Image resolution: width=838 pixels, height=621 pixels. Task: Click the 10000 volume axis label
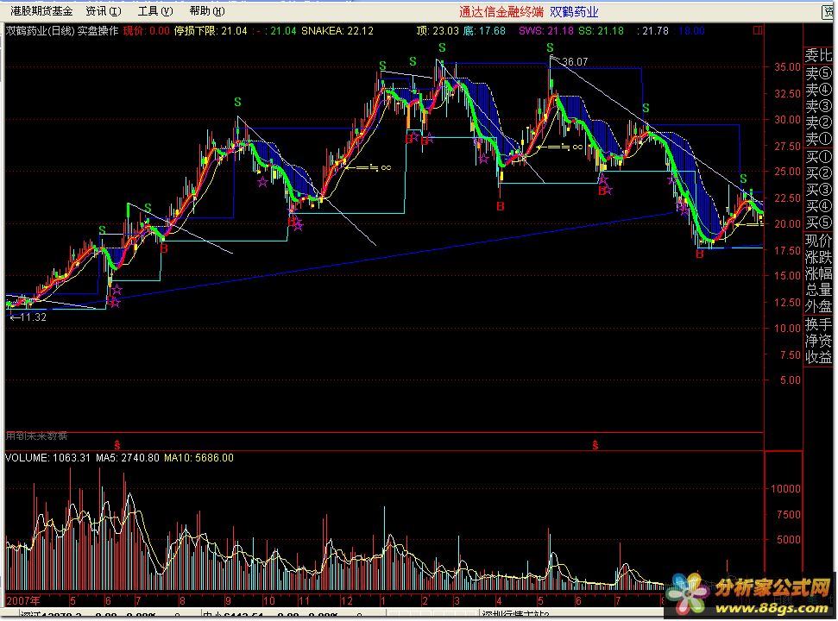click(x=785, y=488)
